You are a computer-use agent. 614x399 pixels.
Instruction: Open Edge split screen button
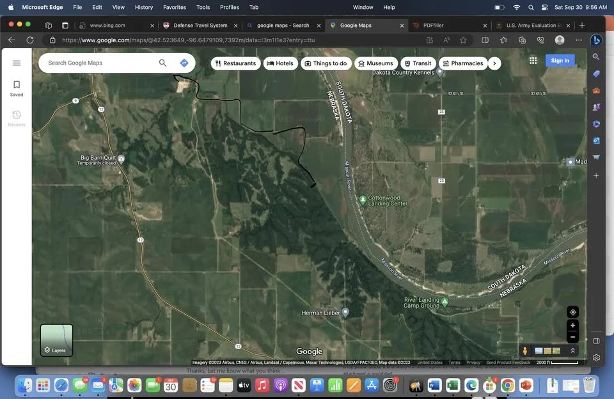click(485, 40)
